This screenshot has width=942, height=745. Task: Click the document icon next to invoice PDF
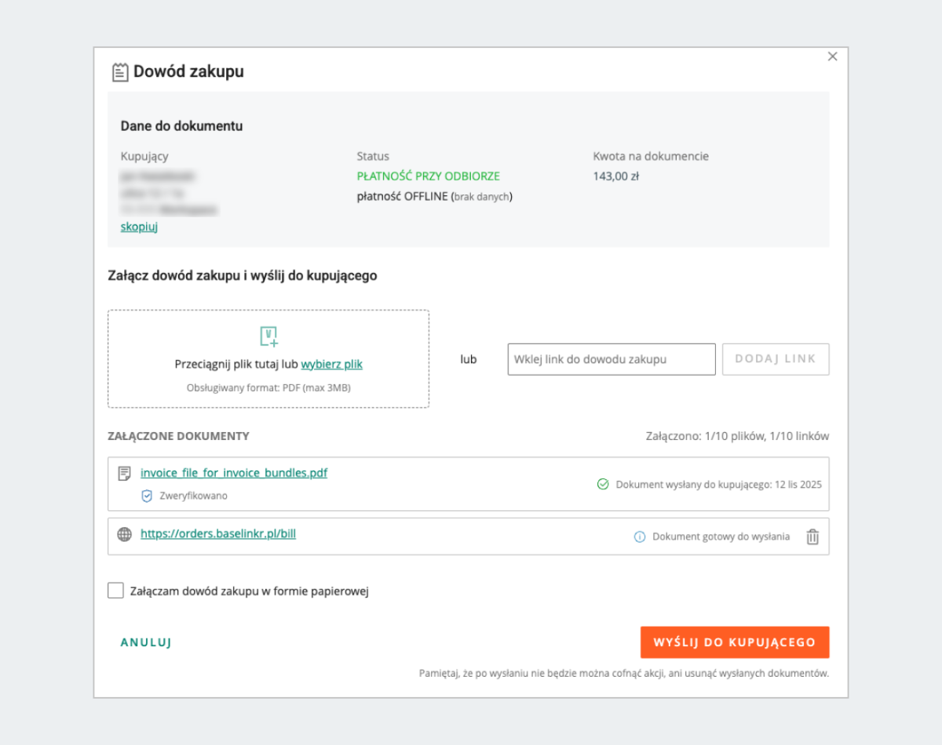click(x=124, y=474)
